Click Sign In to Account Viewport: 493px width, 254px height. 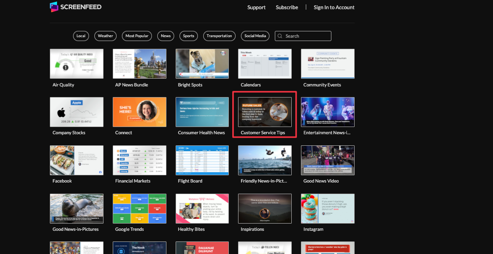tap(334, 7)
